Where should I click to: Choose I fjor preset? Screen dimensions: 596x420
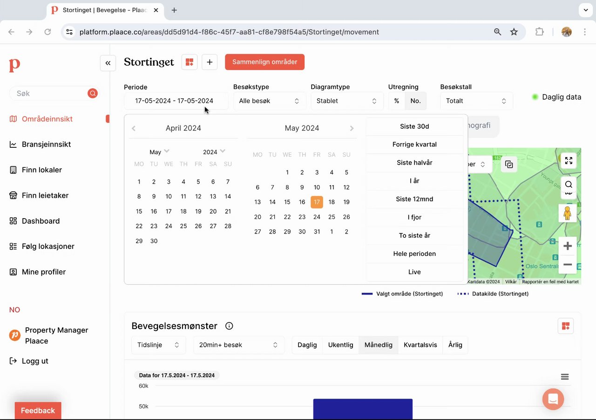[x=414, y=217]
